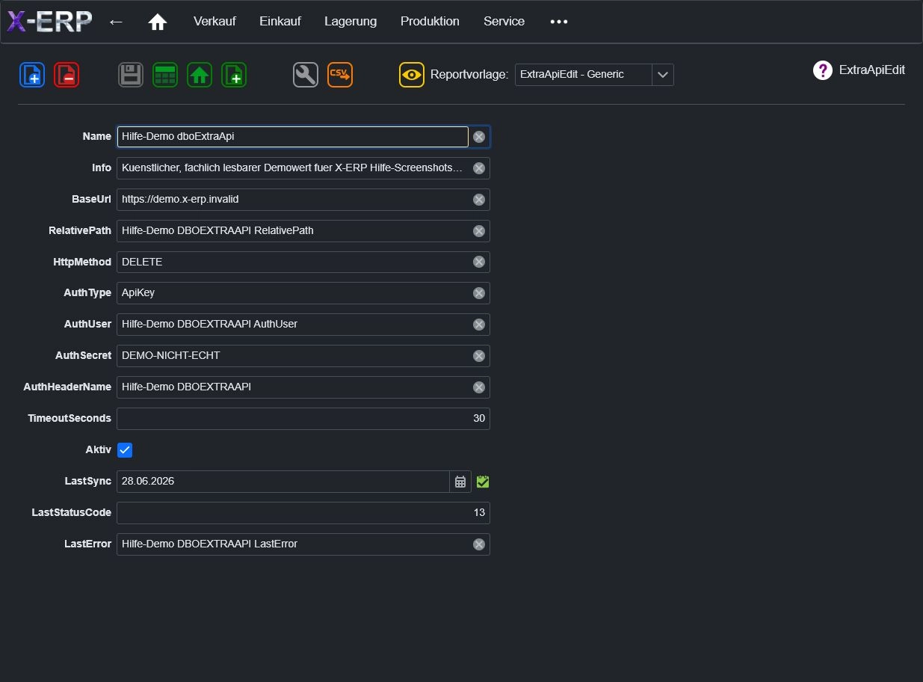
Task: Toggle the Aktiv checkbox
Action: 125,450
